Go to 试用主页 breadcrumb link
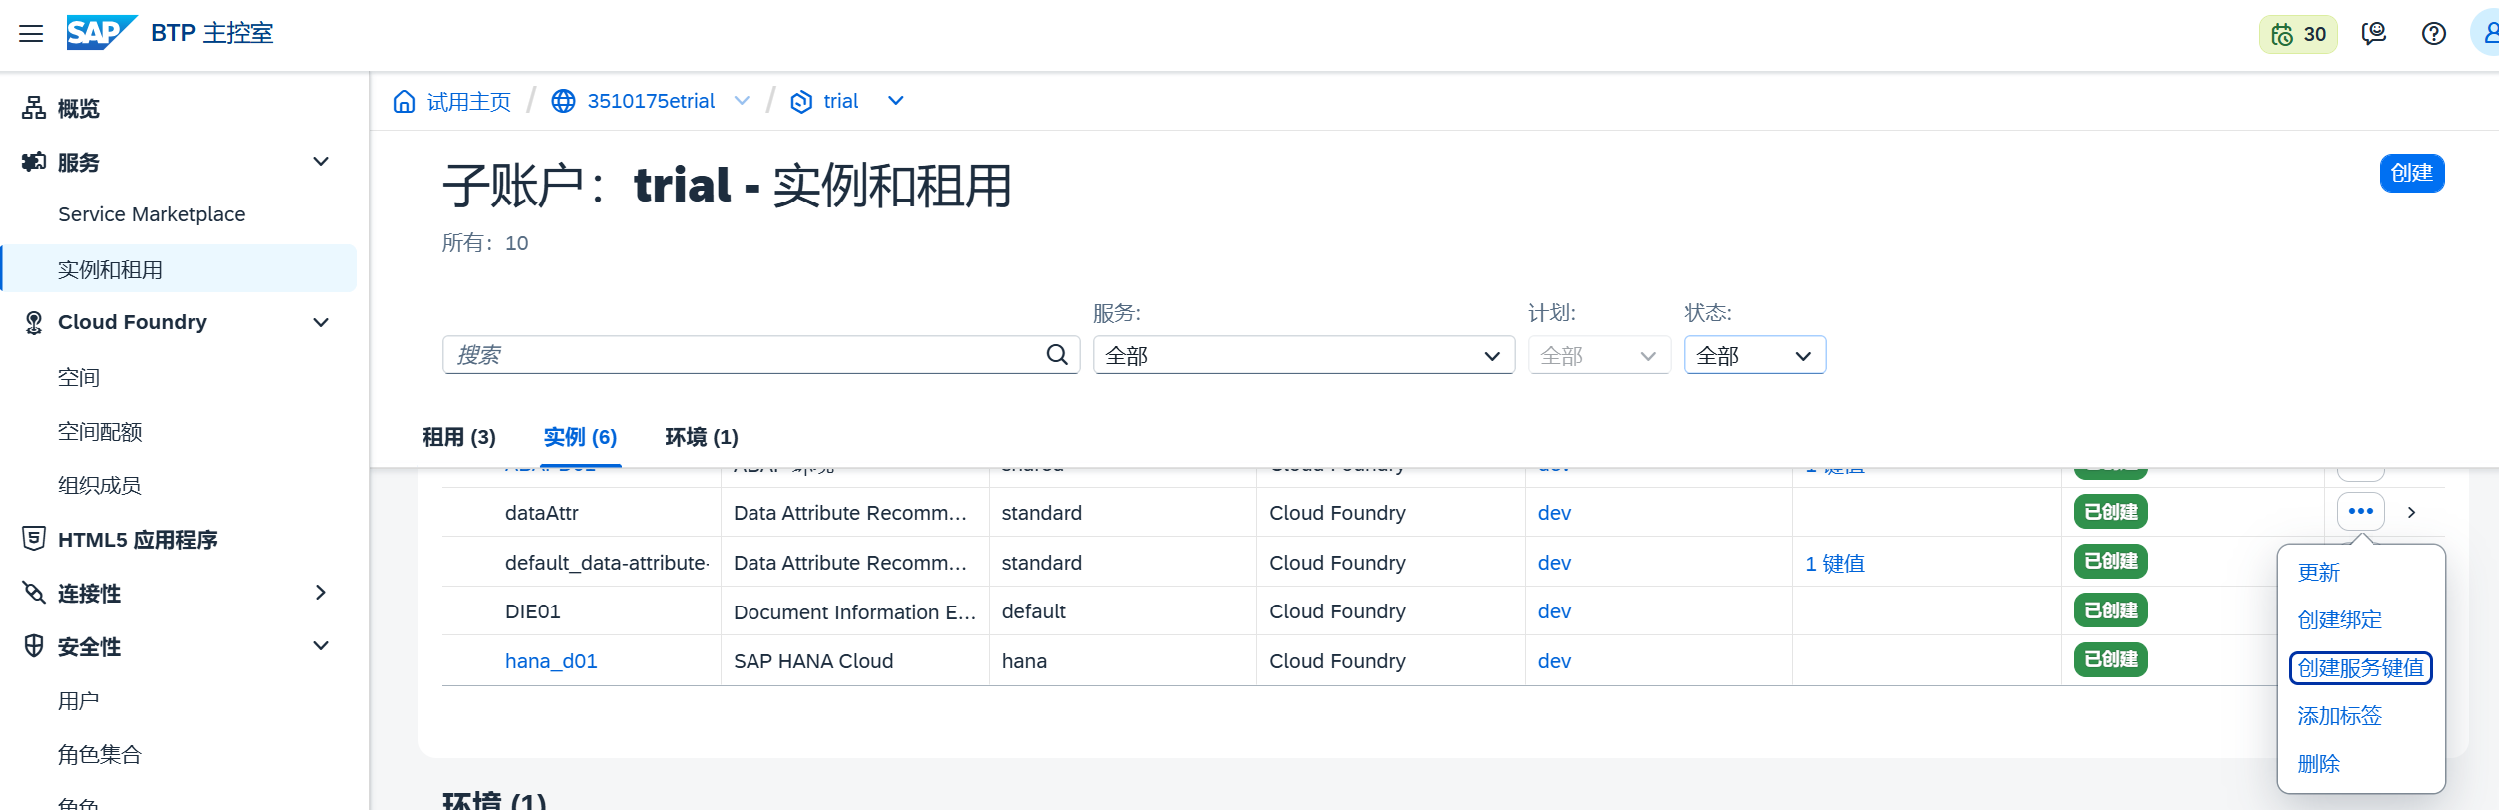Image resolution: width=2499 pixels, height=810 pixels. [468, 102]
